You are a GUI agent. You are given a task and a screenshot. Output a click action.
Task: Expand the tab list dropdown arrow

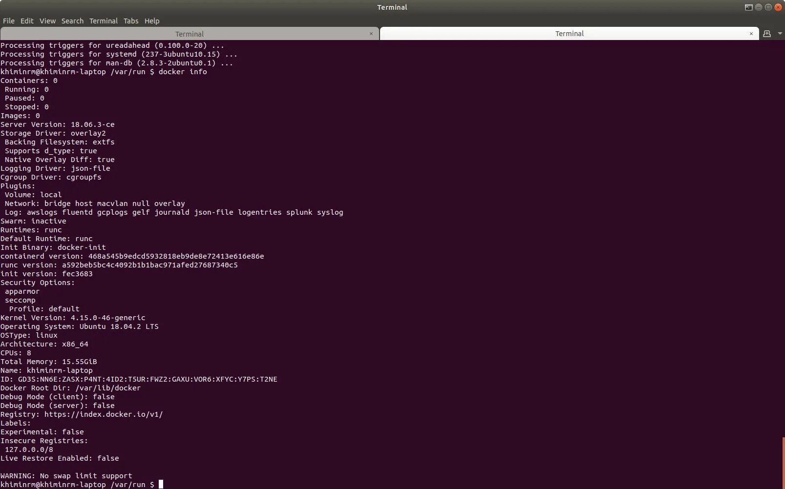pos(780,34)
